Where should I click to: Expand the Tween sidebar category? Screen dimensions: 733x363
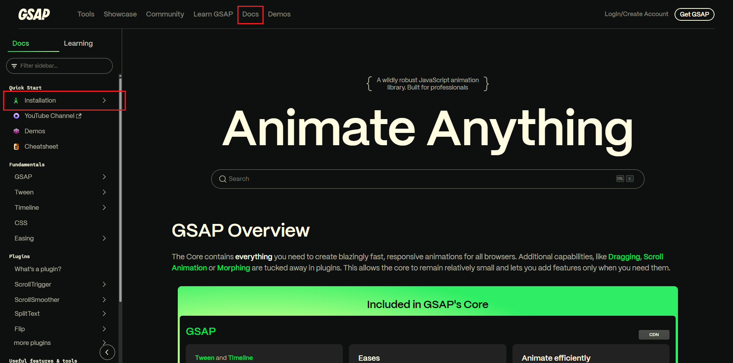tap(104, 192)
